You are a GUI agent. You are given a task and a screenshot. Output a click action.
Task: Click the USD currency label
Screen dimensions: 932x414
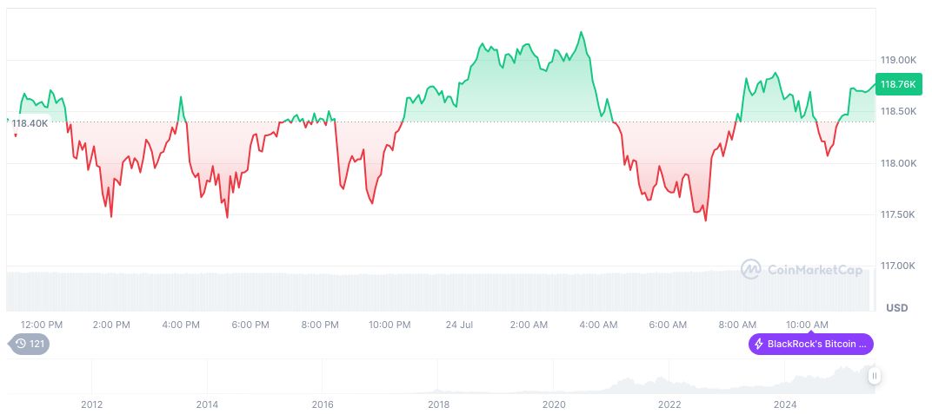(896, 308)
